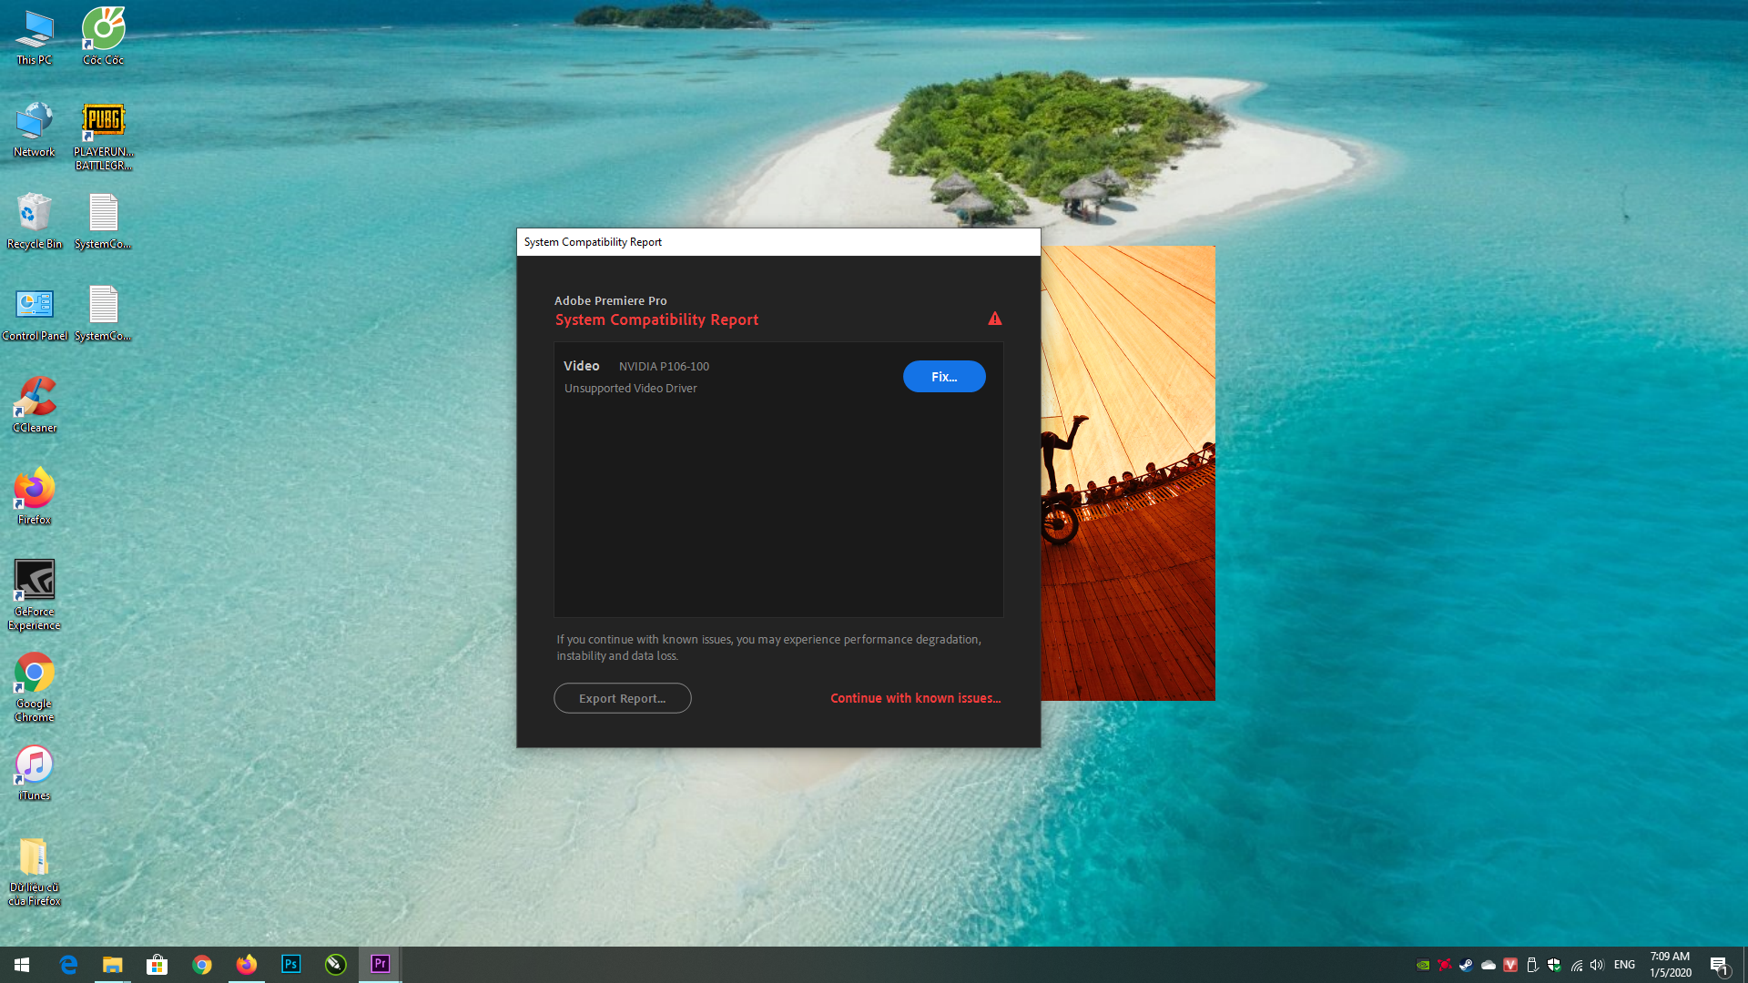This screenshot has width=1748, height=983.
Task: Click the ENG language indicator
Action: 1624,965
